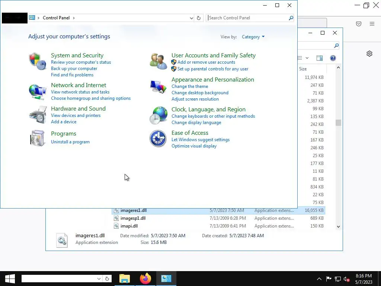Click Explorer window search magnifier icon
The width and height of the screenshot is (381, 286).
click(336, 45)
